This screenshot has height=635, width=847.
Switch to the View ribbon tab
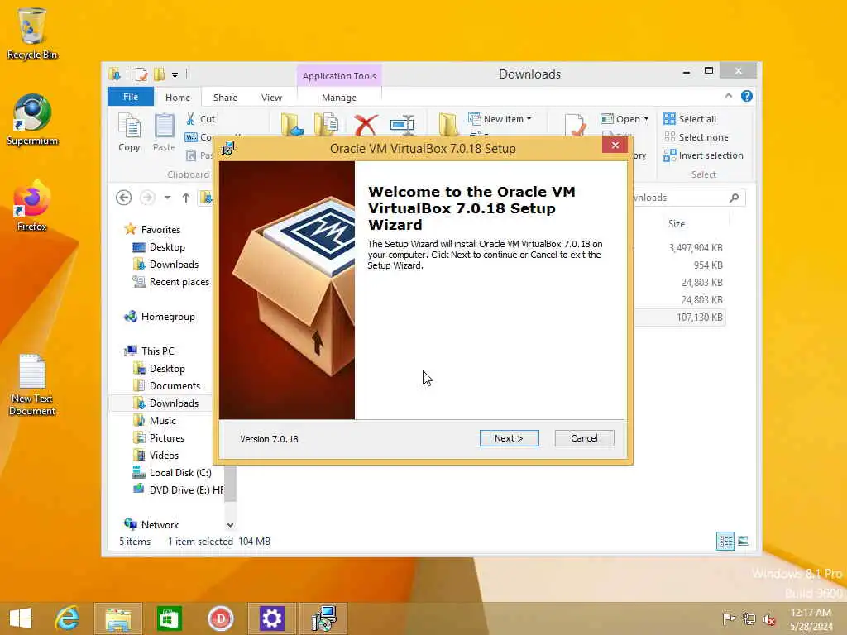click(x=271, y=98)
